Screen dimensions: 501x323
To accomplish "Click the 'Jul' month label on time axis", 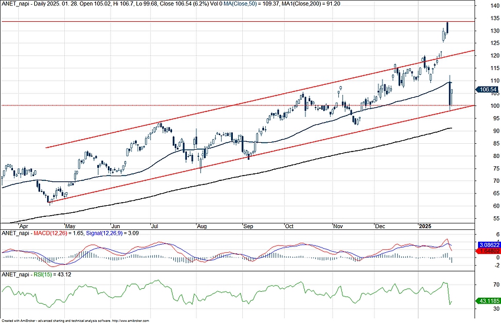I will (155, 226).
